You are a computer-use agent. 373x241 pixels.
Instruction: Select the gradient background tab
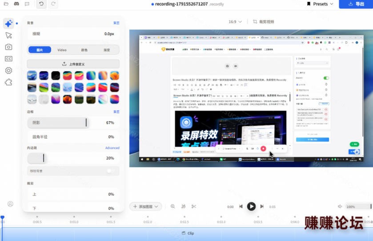107,50
